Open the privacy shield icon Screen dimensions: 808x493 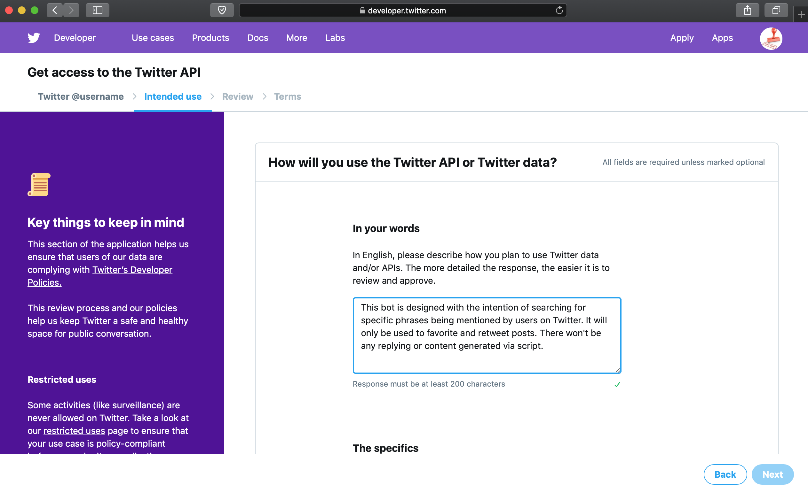222,11
